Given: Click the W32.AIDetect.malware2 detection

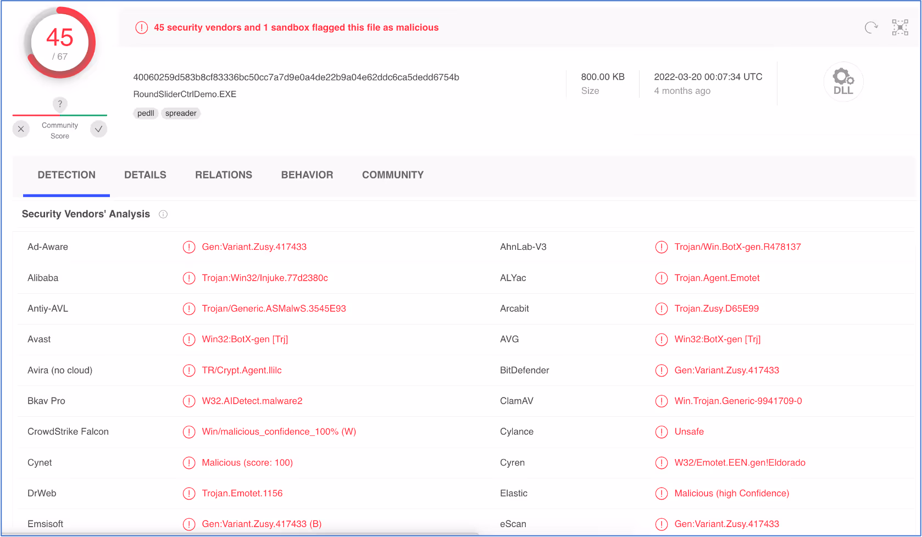Looking at the screenshot, I should click(x=252, y=401).
